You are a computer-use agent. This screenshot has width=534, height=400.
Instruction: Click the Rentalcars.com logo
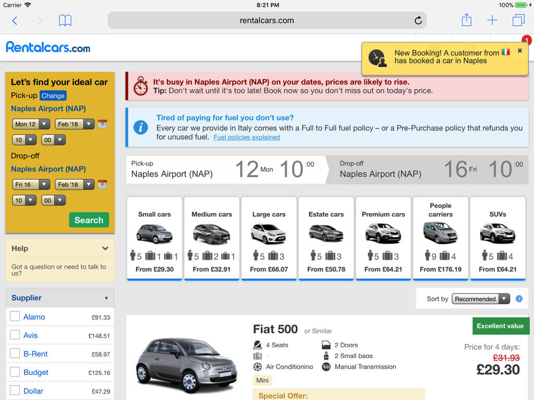click(48, 47)
